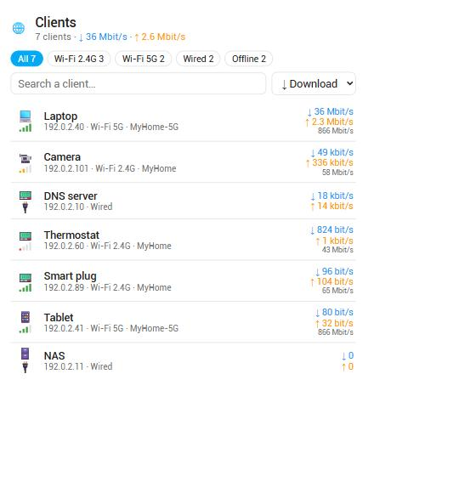Open the Smart plug client entry
Viewport: 459px width, 493px height.
(x=184, y=281)
